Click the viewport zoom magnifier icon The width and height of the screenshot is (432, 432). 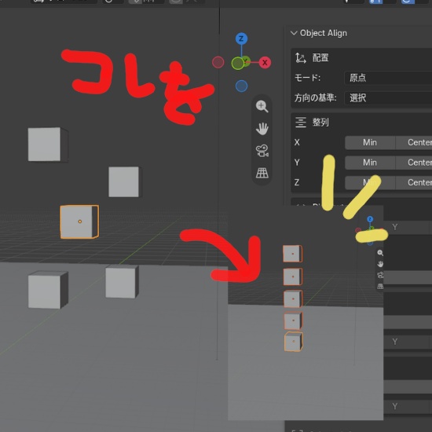[x=262, y=106]
